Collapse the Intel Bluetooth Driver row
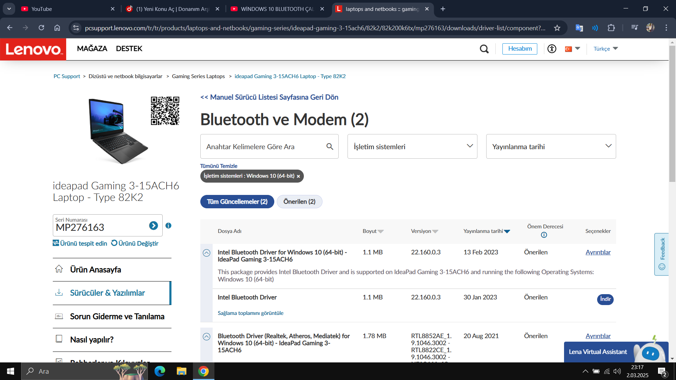The image size is (676, 380). (x=207, y=253)
